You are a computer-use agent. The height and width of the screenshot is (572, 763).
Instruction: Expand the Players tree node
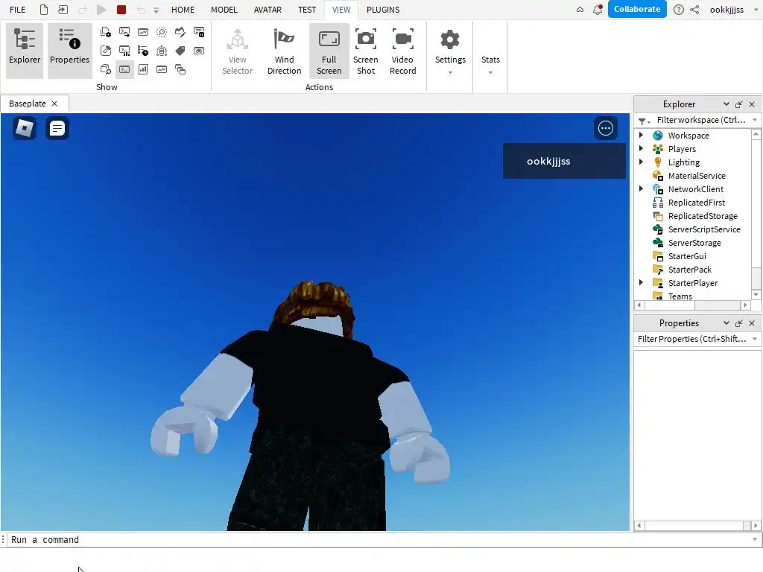(x=641, y=149)
